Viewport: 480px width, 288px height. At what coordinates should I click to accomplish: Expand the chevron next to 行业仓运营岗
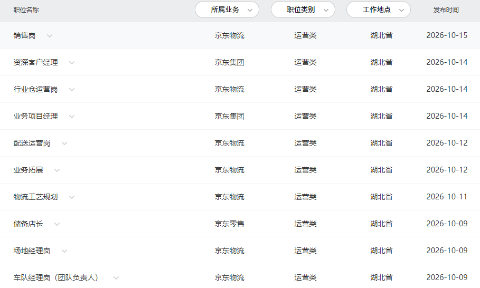pyautogui.click(x=72, y=90)
